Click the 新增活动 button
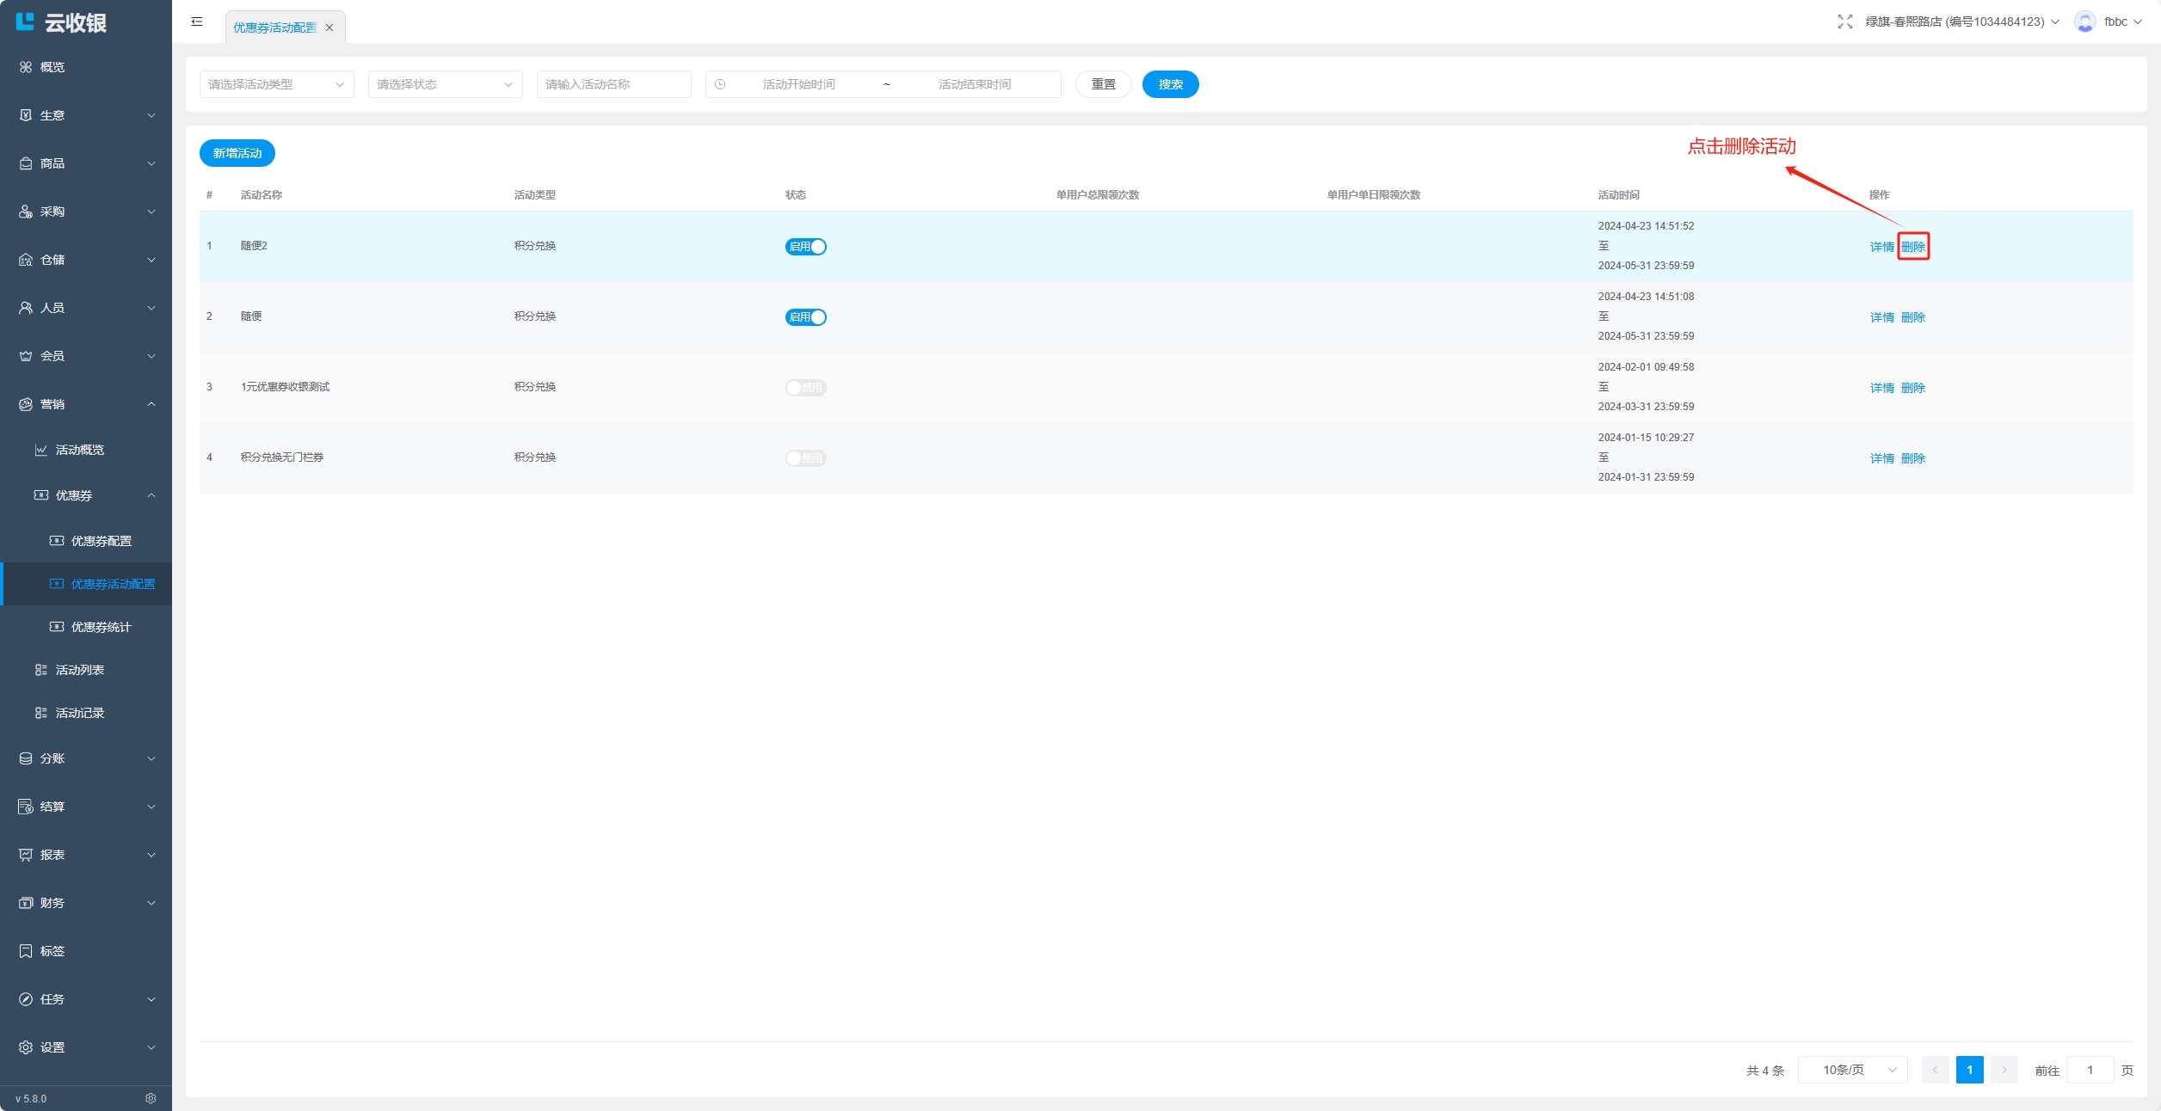 point(237,153)
